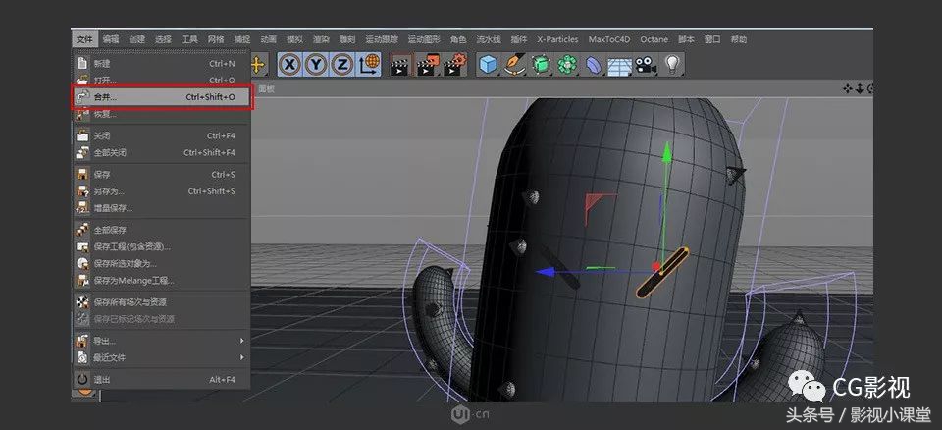Expand the 导出 (Export) submenu
The image size is (942, 430).
tap(161, 341)
